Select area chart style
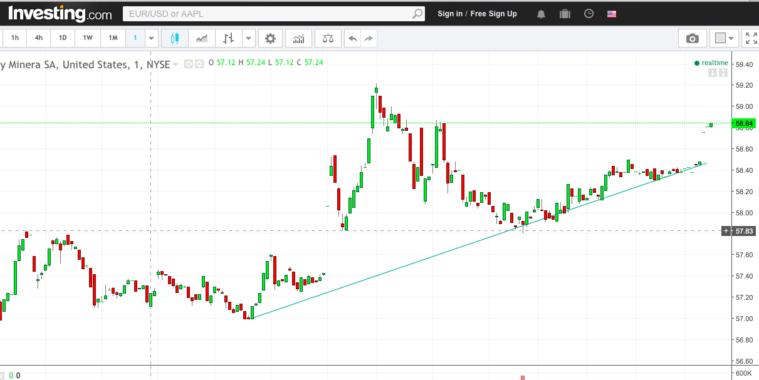This screenshot has width=759, height=380. point(202,38)
